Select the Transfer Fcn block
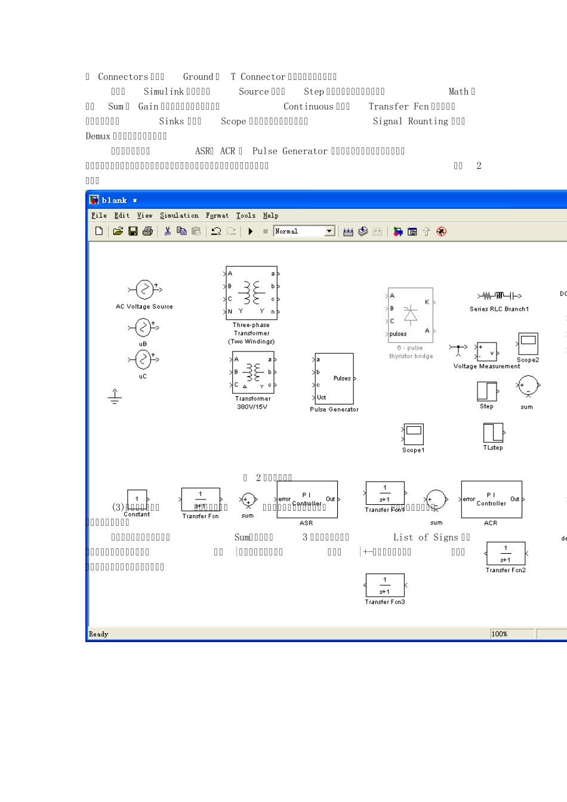Viewport: 567px width, 802px height. [x=201, y=499]
